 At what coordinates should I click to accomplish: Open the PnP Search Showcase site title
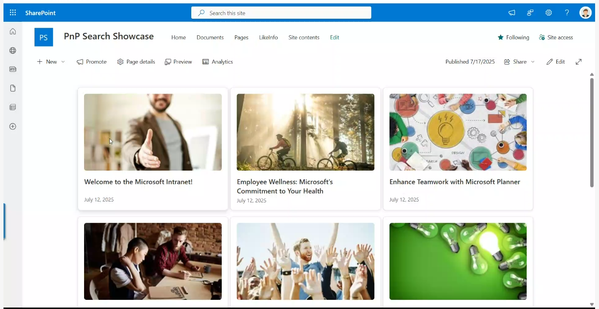pos(109,37)
